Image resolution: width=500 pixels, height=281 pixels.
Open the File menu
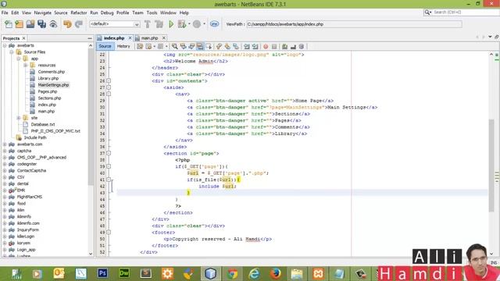tap(5, 12)
